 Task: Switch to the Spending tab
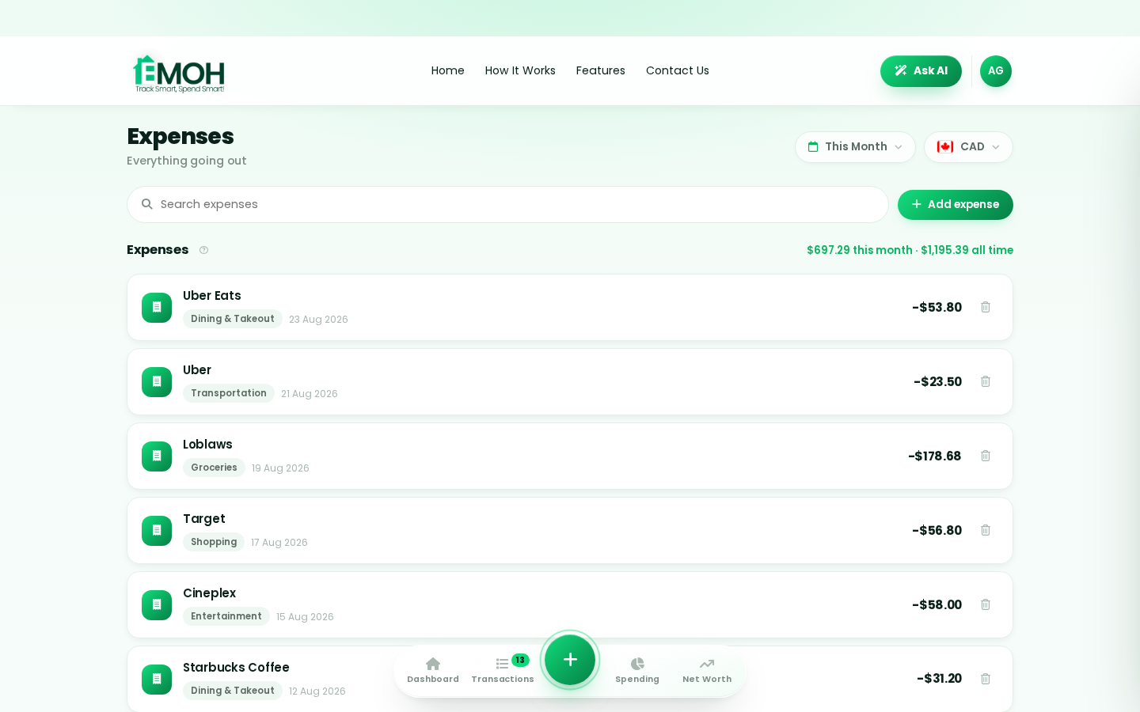637,670
